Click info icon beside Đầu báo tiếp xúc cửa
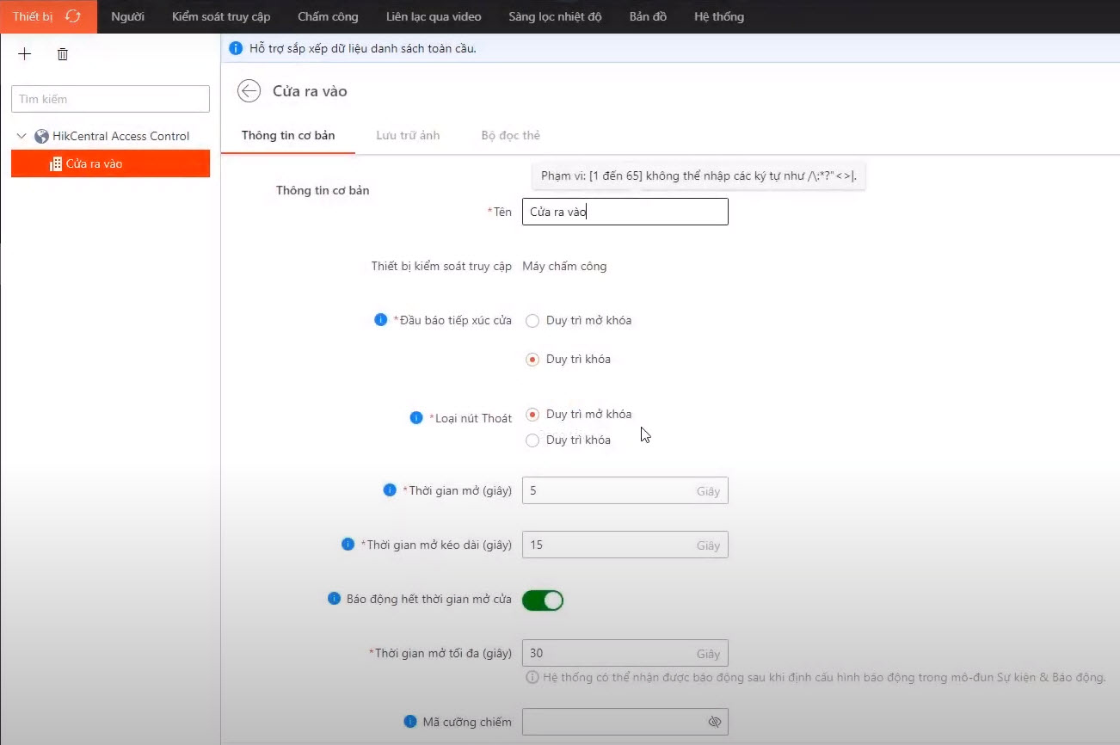1120x745 pixels. [x=380, y=320]
